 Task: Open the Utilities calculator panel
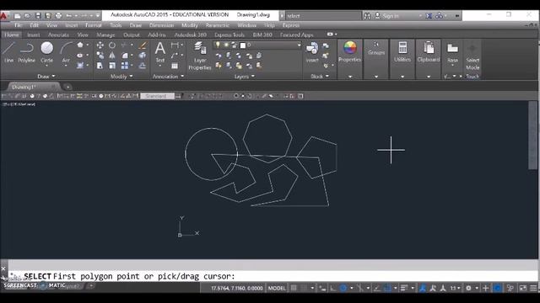(x=402, y=51)
